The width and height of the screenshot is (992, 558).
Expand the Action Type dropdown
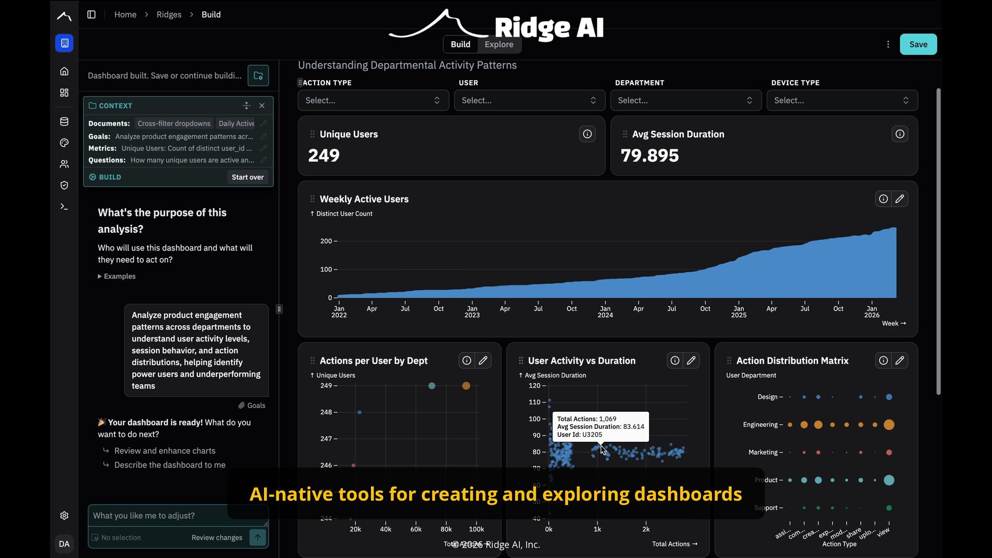373,100
